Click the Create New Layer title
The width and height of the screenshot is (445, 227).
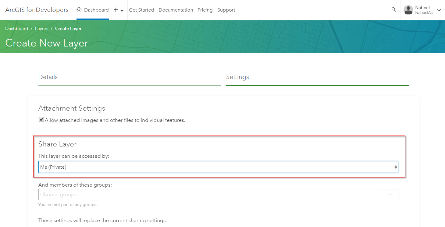(47, 43)
